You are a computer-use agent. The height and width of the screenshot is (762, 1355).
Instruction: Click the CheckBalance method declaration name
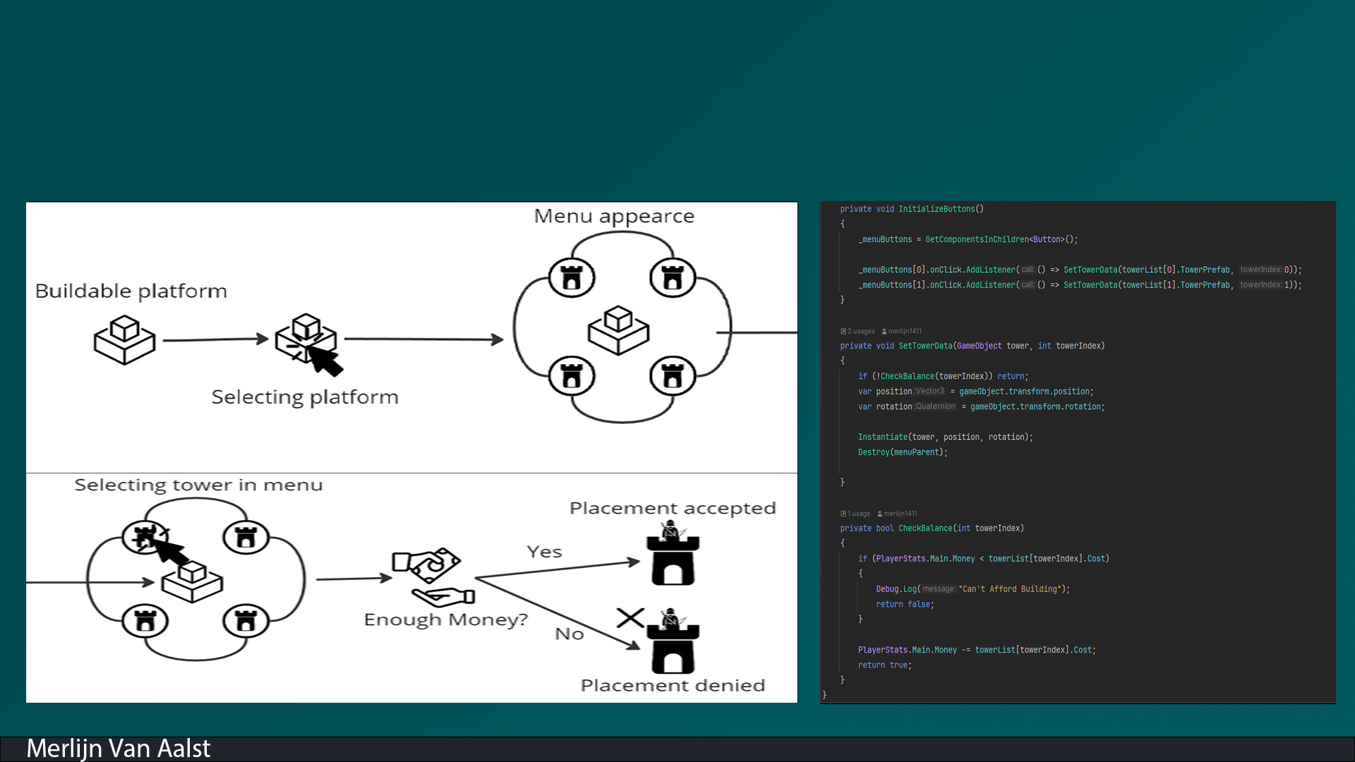pos(925,528)
